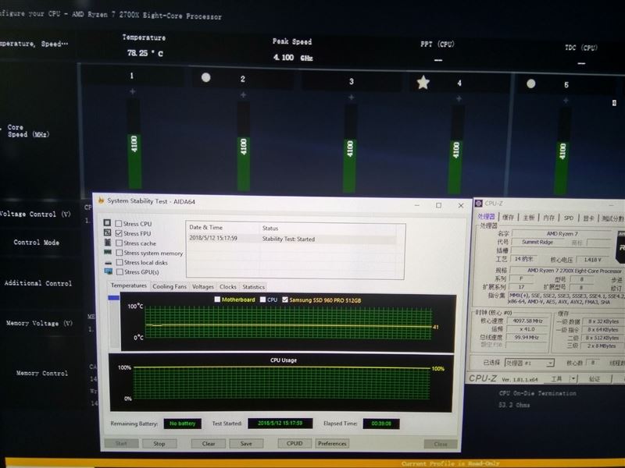Click the Stress CPU chip icon
The image size is (625, 468).
(107, 223)
